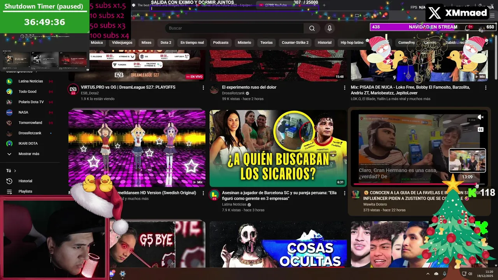Screen dimensions: 498x280
Task: Open Caramelldansen dancing mix thumbnail
Action: (137, 148)
